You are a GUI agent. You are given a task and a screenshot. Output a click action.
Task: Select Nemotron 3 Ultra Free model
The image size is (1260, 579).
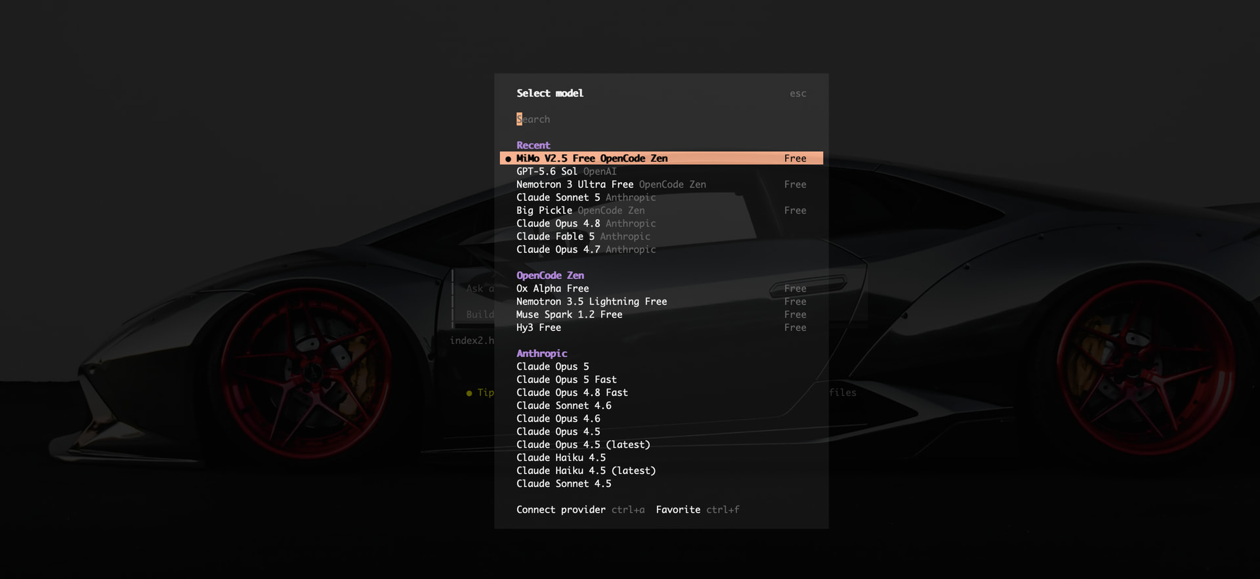tap(661, 184)
